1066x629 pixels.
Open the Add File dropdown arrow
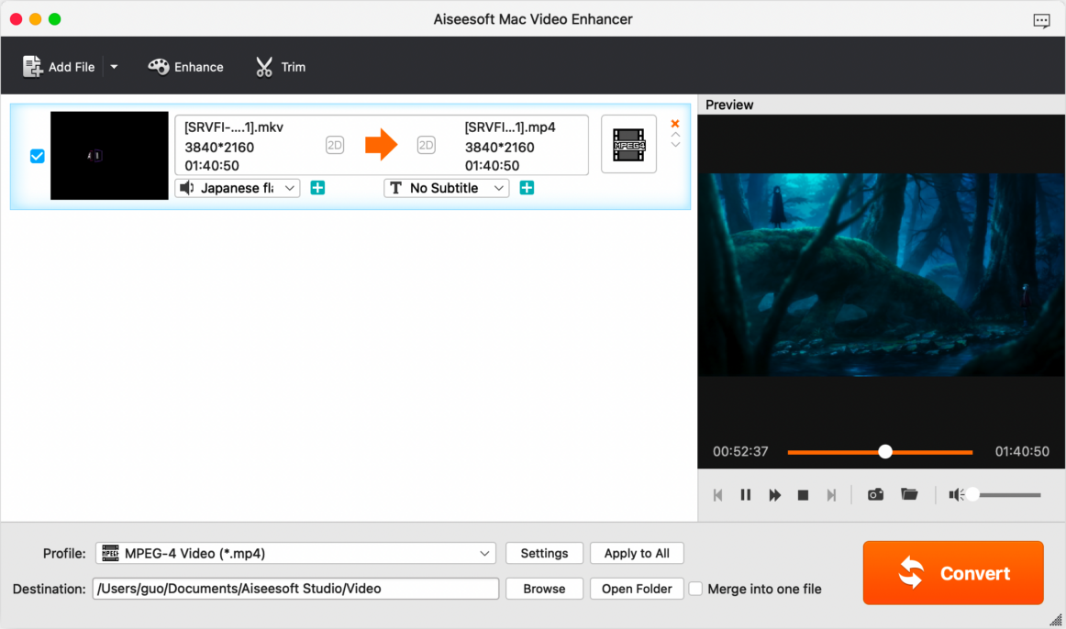[x=114, y=67]
